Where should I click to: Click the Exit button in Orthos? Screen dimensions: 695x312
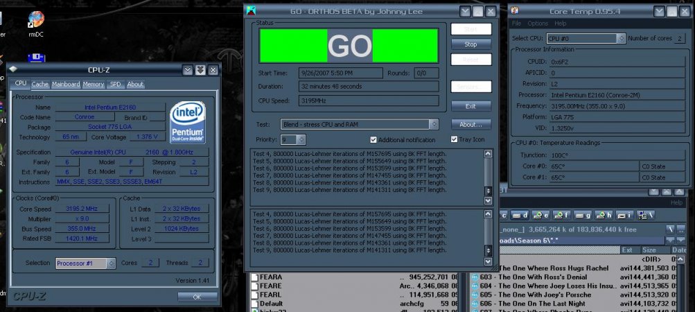470,107
